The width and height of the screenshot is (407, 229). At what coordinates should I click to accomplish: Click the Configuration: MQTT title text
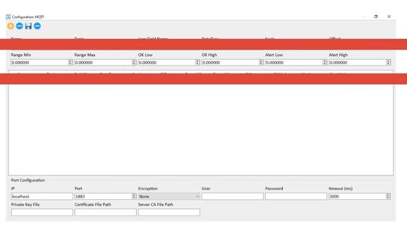28,17
